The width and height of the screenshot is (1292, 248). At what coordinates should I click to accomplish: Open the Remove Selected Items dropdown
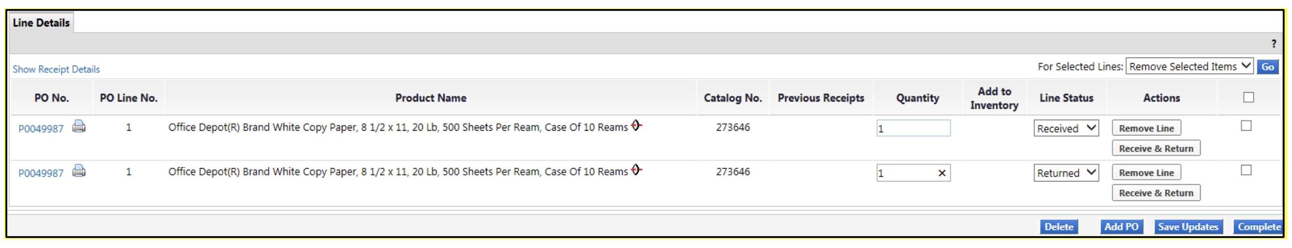[1189, 67]
